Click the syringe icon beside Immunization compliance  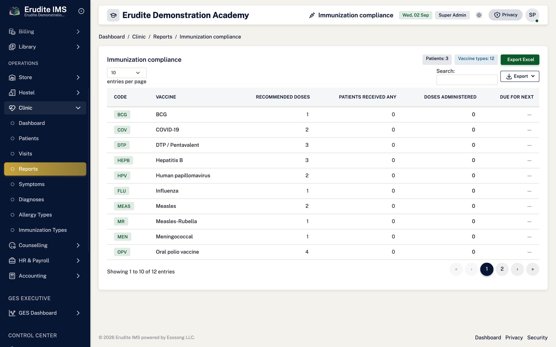[x=312, y=15]
